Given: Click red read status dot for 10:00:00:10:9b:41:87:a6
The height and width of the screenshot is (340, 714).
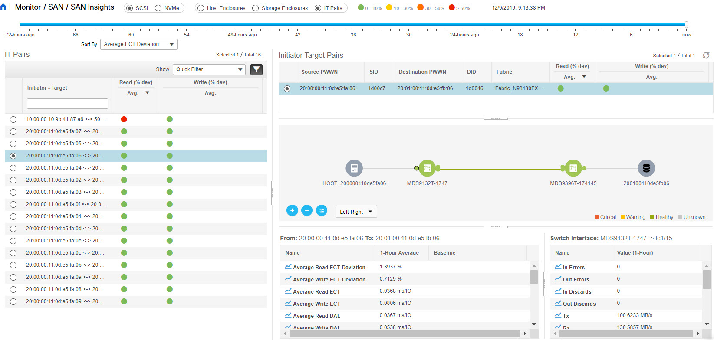Looking at the screenshot, I should coord(124,119).
